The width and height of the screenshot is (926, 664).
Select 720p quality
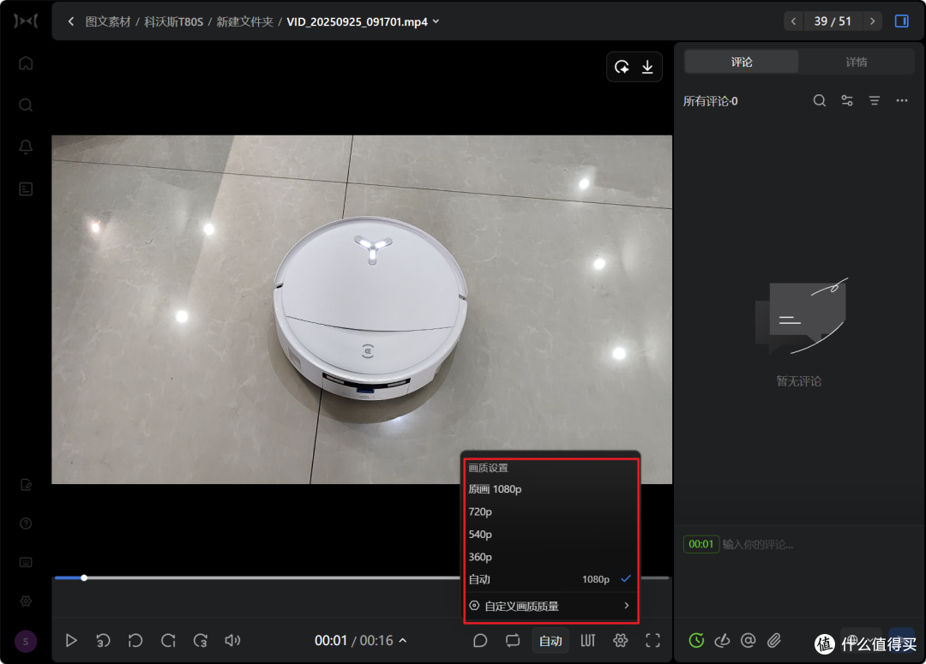(550, 511)
